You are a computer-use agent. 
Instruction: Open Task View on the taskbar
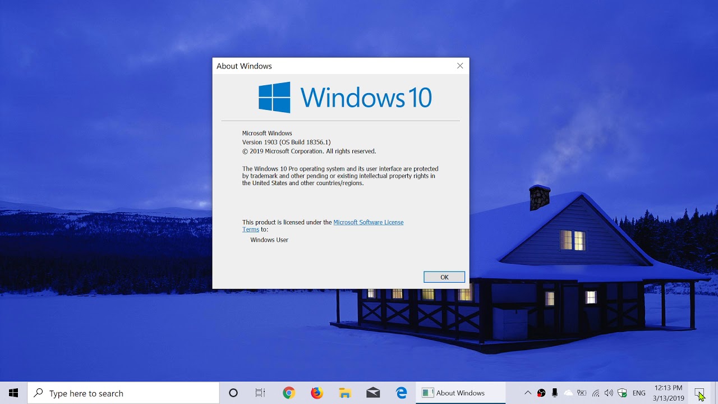tap(260, 393)
